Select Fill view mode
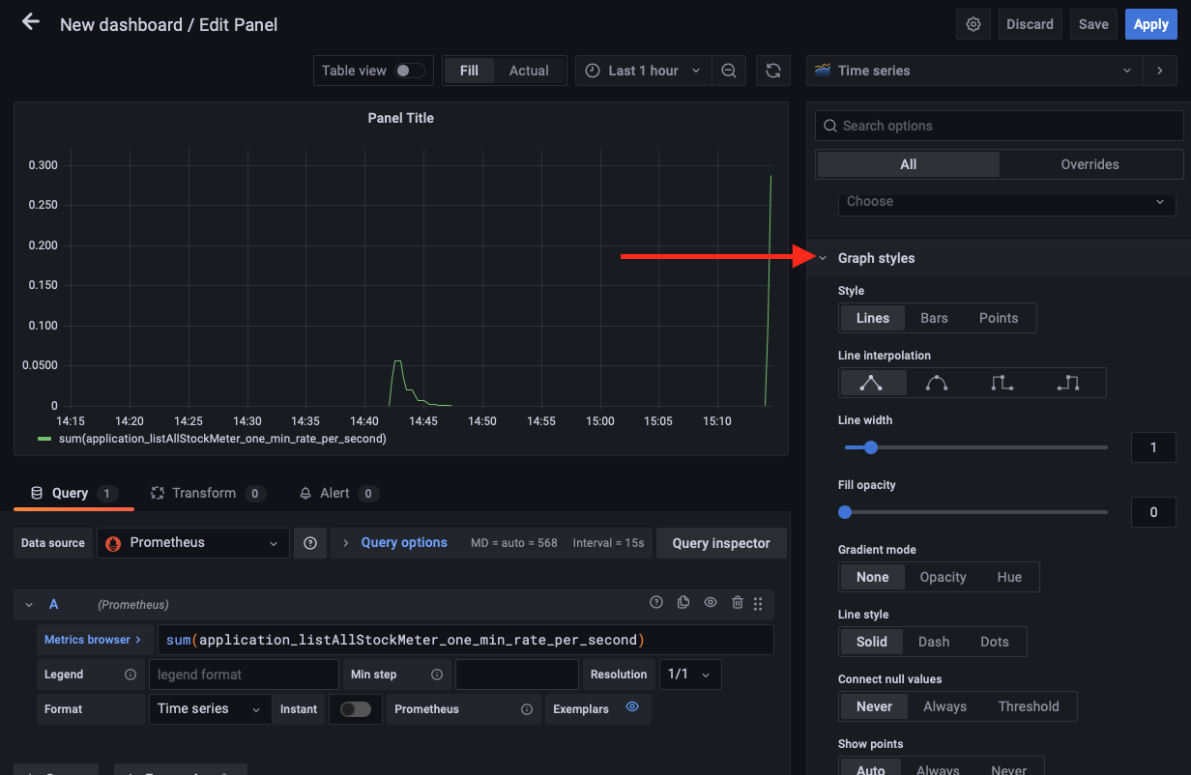 click(469, 71)
